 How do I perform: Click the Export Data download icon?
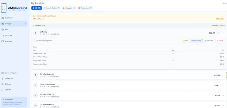pos(3,79)
